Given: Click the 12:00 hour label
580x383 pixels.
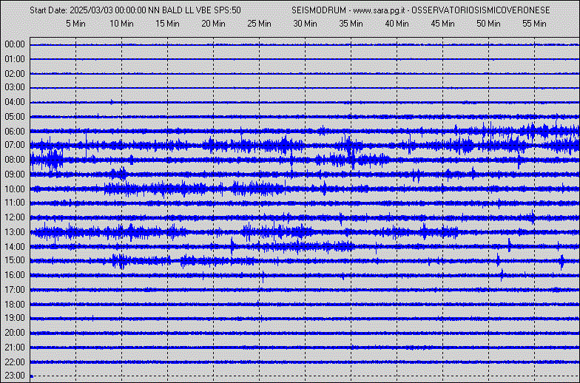Looking at the screenshot, I should [15, 217].
